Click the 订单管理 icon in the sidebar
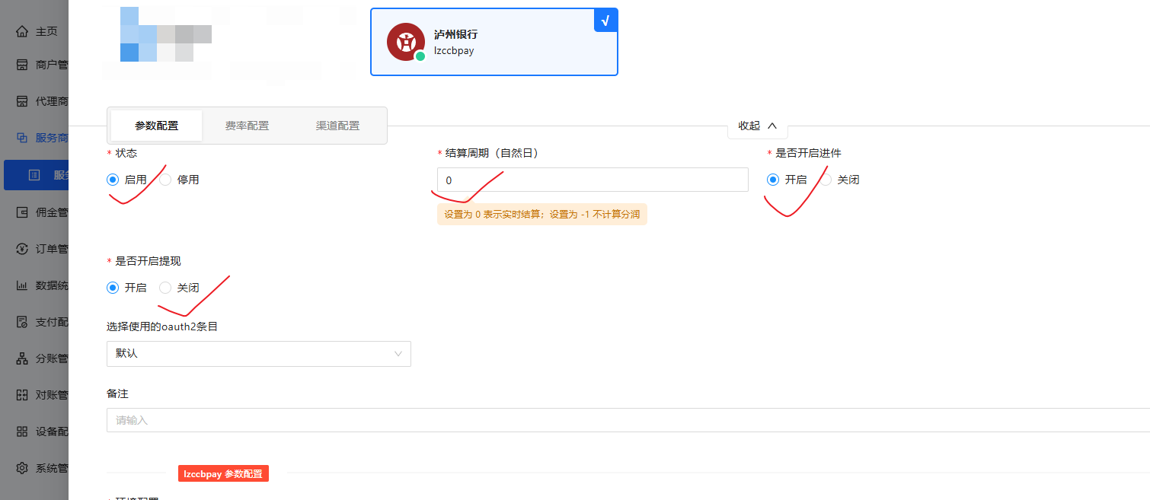Screen dimensions: 1150x500 tap(22, 249)
